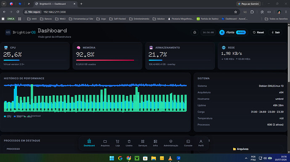The width and height of the screenshot is (290, 162).
Task: Click the Sair logout button
Action: tap(276, 32)
